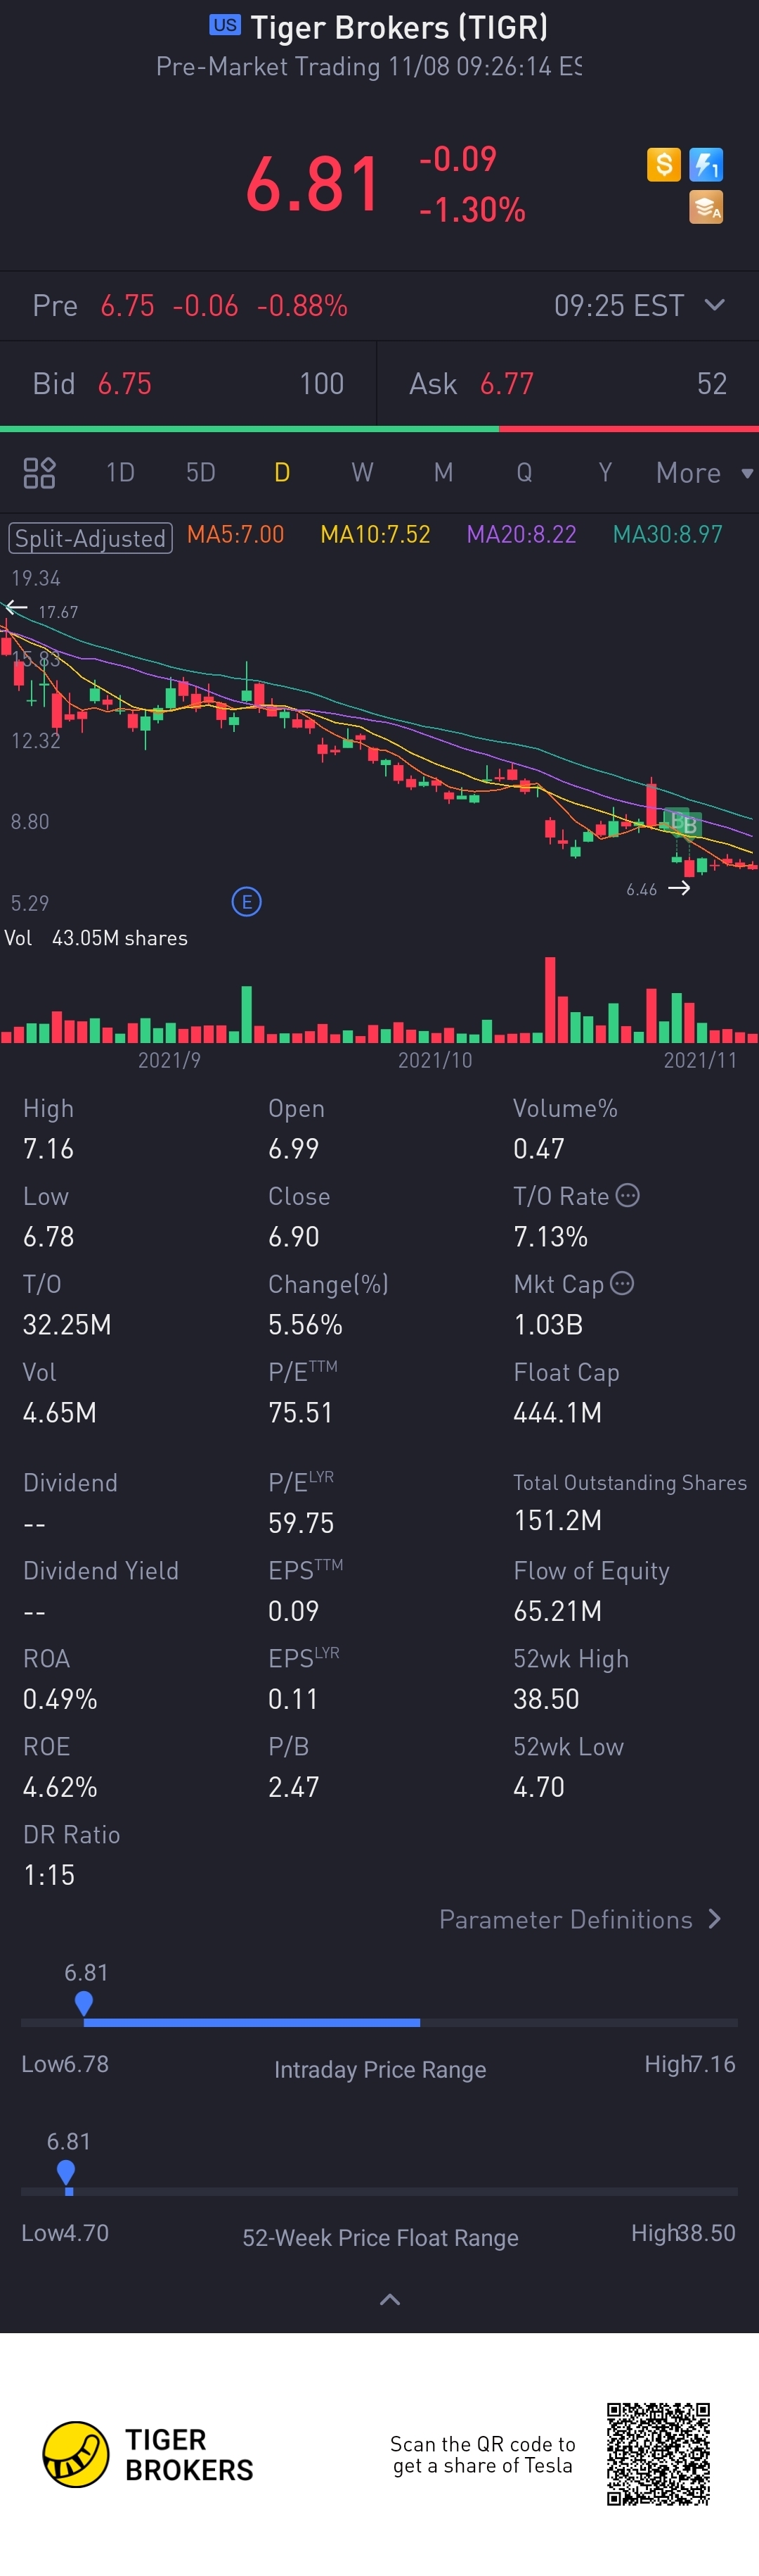Tap the large red candle near 2021/11

pyautogui.click(x=651, y=803)
